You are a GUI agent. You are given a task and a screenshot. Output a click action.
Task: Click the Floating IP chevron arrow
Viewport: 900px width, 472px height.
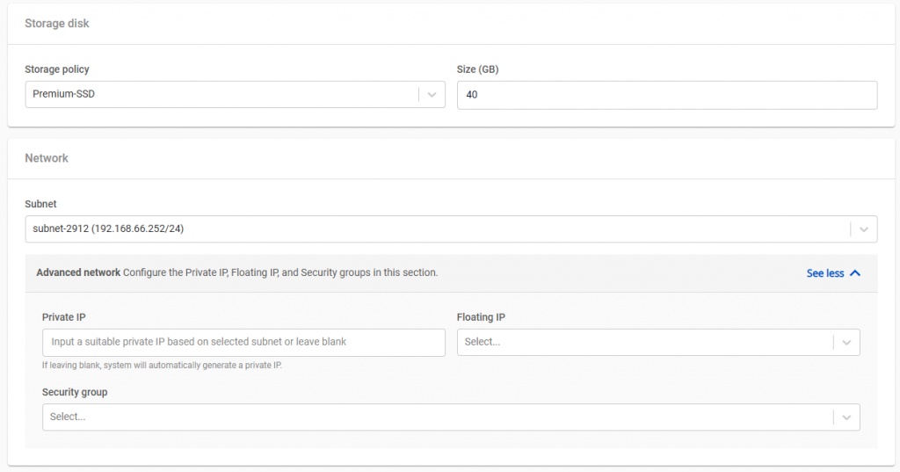846,342
